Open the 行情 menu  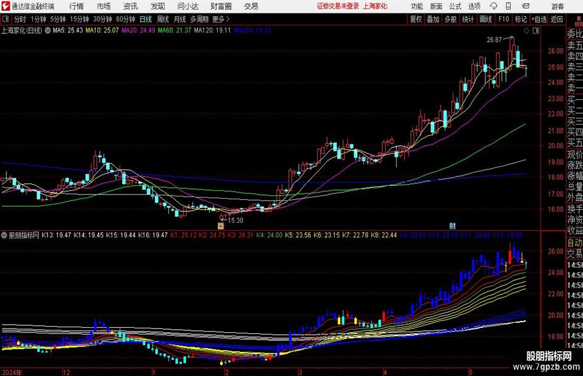[x=76, y=6]
